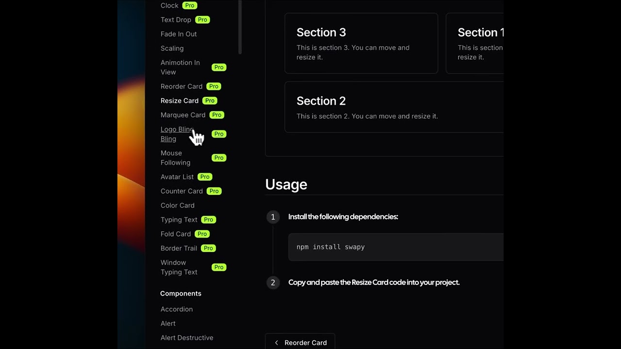Click the Pro badge next to Fold Card
The width and height of the screenshot is (621, 349).
pos(202,234)
